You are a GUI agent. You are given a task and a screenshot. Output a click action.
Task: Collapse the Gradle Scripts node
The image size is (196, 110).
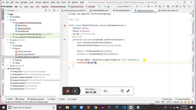tap(6, 68)
